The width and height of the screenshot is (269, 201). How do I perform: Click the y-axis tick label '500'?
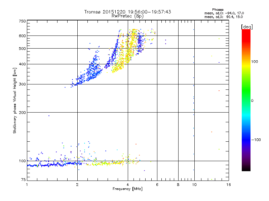[22, 49]
